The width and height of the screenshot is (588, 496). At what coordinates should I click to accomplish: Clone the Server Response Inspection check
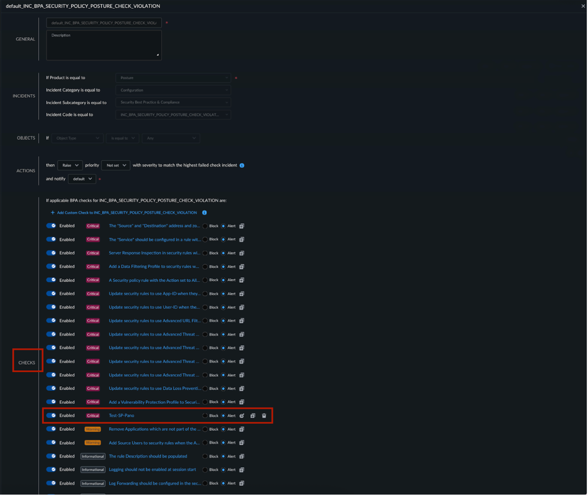click(x=242, y=253)
